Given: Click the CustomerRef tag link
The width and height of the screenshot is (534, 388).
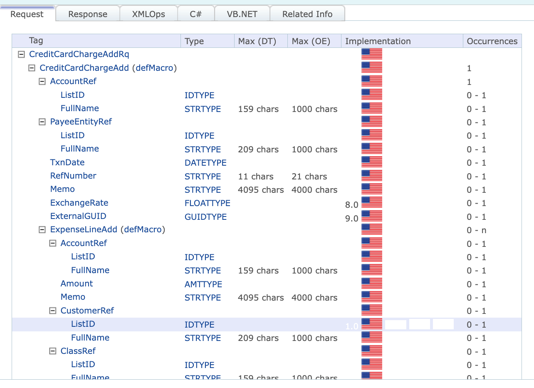Looking at the screenshot, I should click(87, 311).
